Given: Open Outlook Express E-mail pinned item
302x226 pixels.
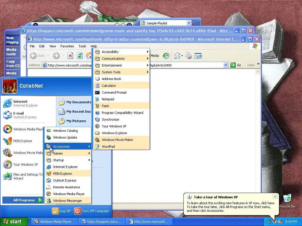Looking at the screenshot, I should point(28,115).
